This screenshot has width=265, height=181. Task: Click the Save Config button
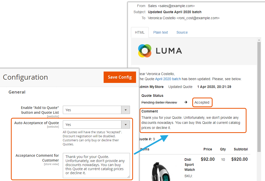coord(120,77)
